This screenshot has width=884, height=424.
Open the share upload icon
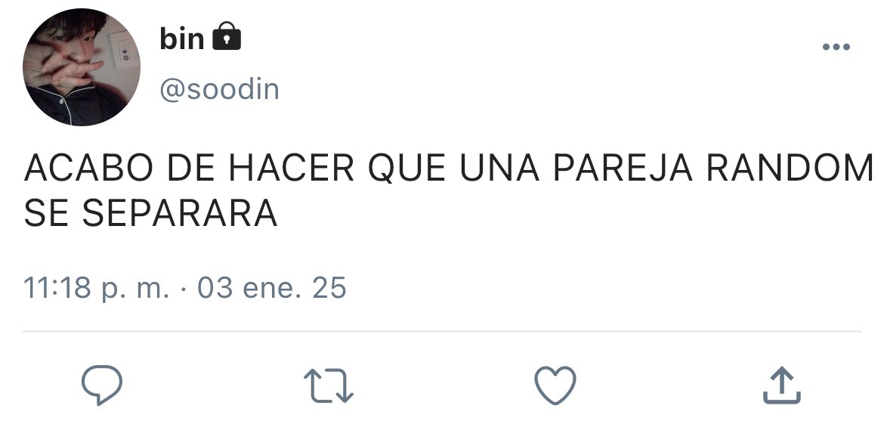pos(782,385)
